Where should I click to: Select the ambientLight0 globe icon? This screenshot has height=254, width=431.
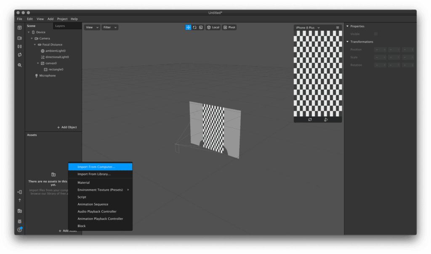43,51
